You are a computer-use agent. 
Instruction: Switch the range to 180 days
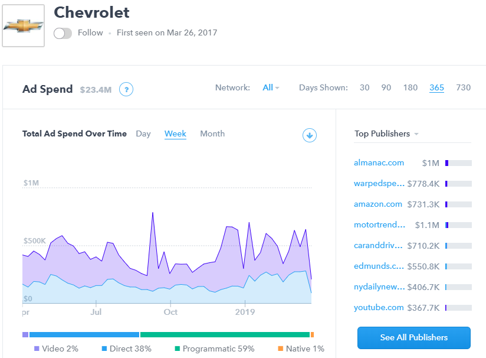(411, 87)
